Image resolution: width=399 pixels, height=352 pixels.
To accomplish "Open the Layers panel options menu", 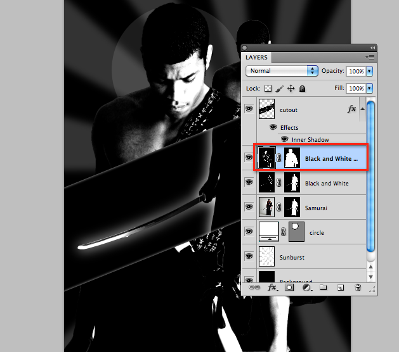I will [x=370, y=58].
